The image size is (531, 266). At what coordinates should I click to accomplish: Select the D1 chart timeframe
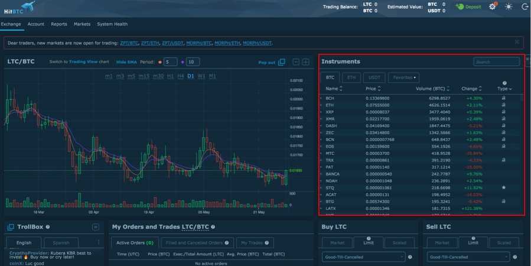(191, 76)
